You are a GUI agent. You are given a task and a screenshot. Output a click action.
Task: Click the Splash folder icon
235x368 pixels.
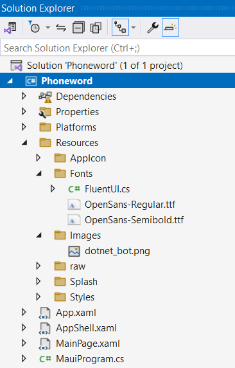60,282
